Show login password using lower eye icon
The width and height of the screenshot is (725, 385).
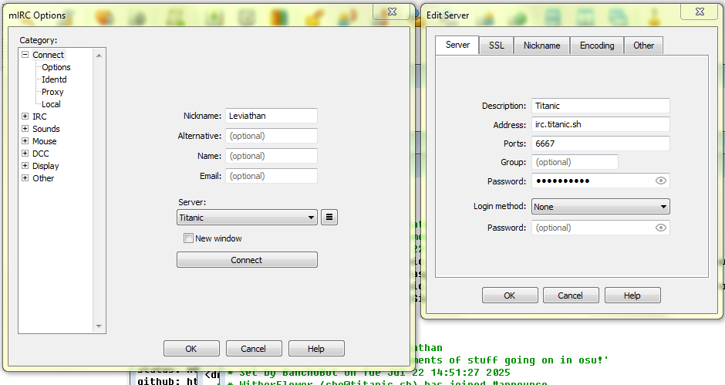click(x=661, y=228)
